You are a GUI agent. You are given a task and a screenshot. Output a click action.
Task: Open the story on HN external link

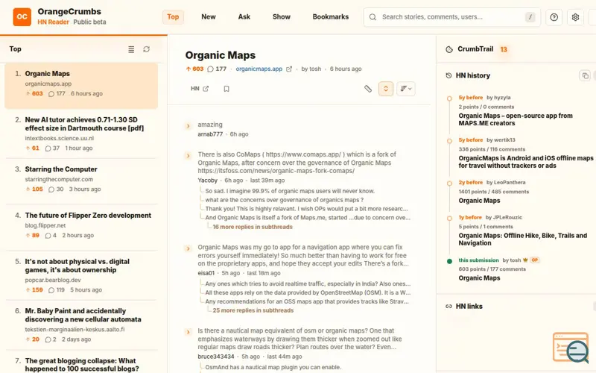coord(200,89)
